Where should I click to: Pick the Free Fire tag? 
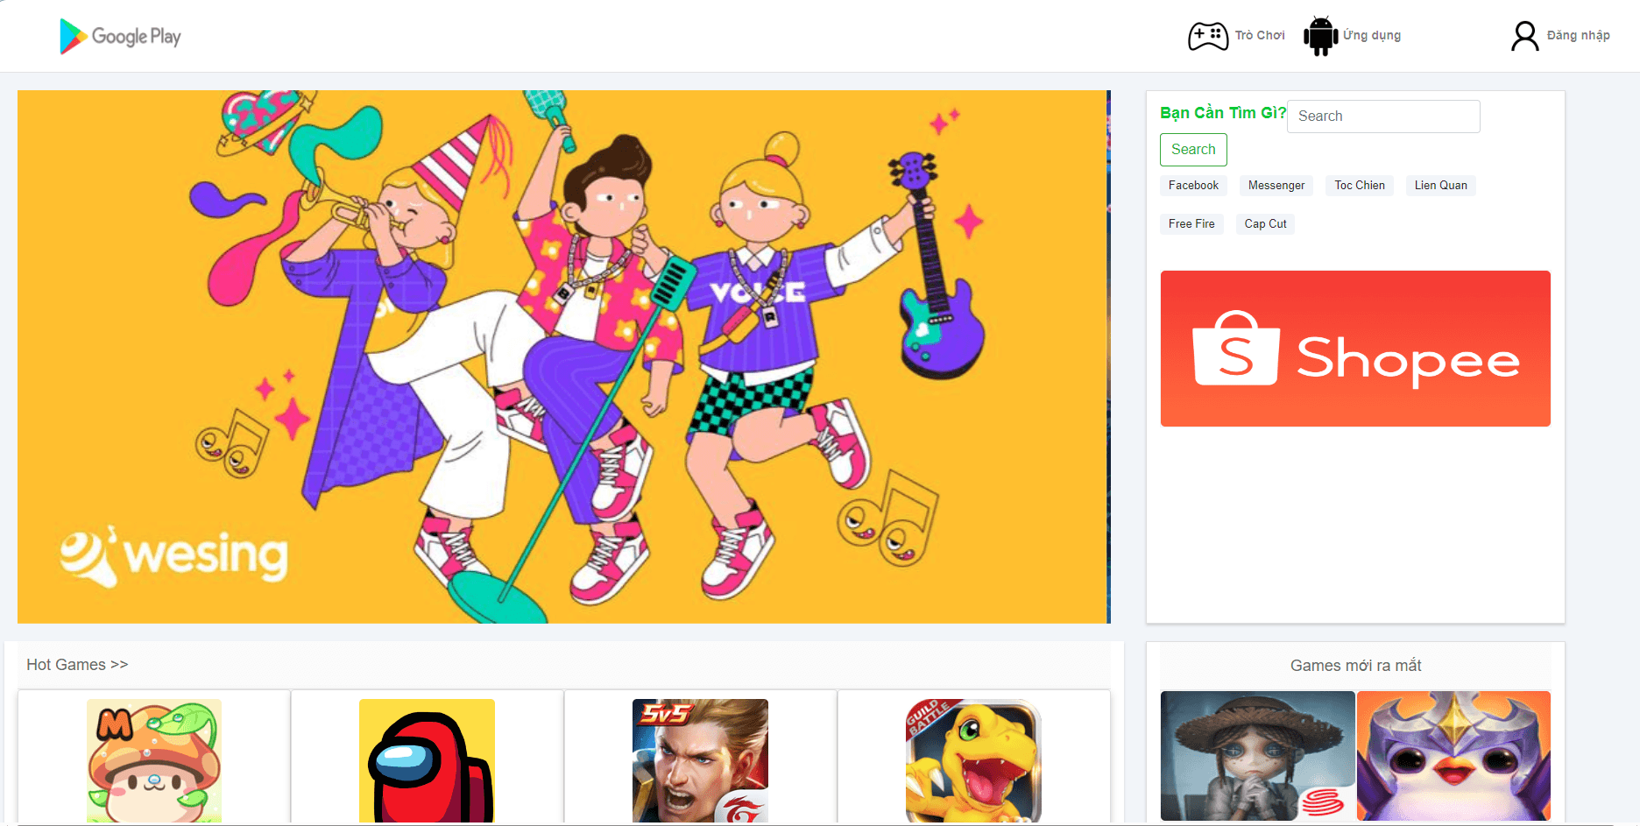click(x=1191, y=224)
